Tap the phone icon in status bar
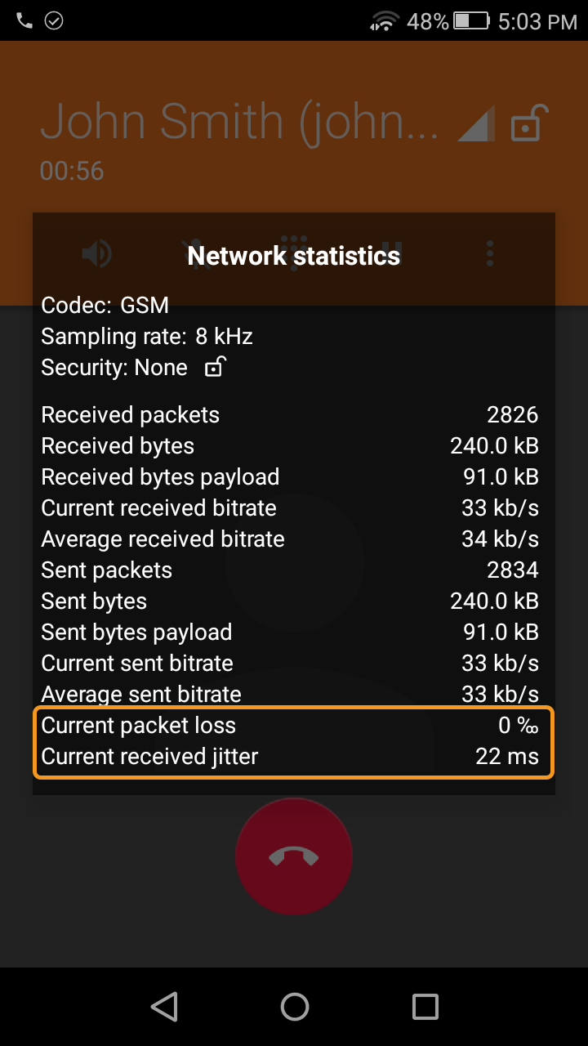 pyautogui.click(x=24, y=21)
